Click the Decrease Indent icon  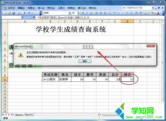(136, 13)
